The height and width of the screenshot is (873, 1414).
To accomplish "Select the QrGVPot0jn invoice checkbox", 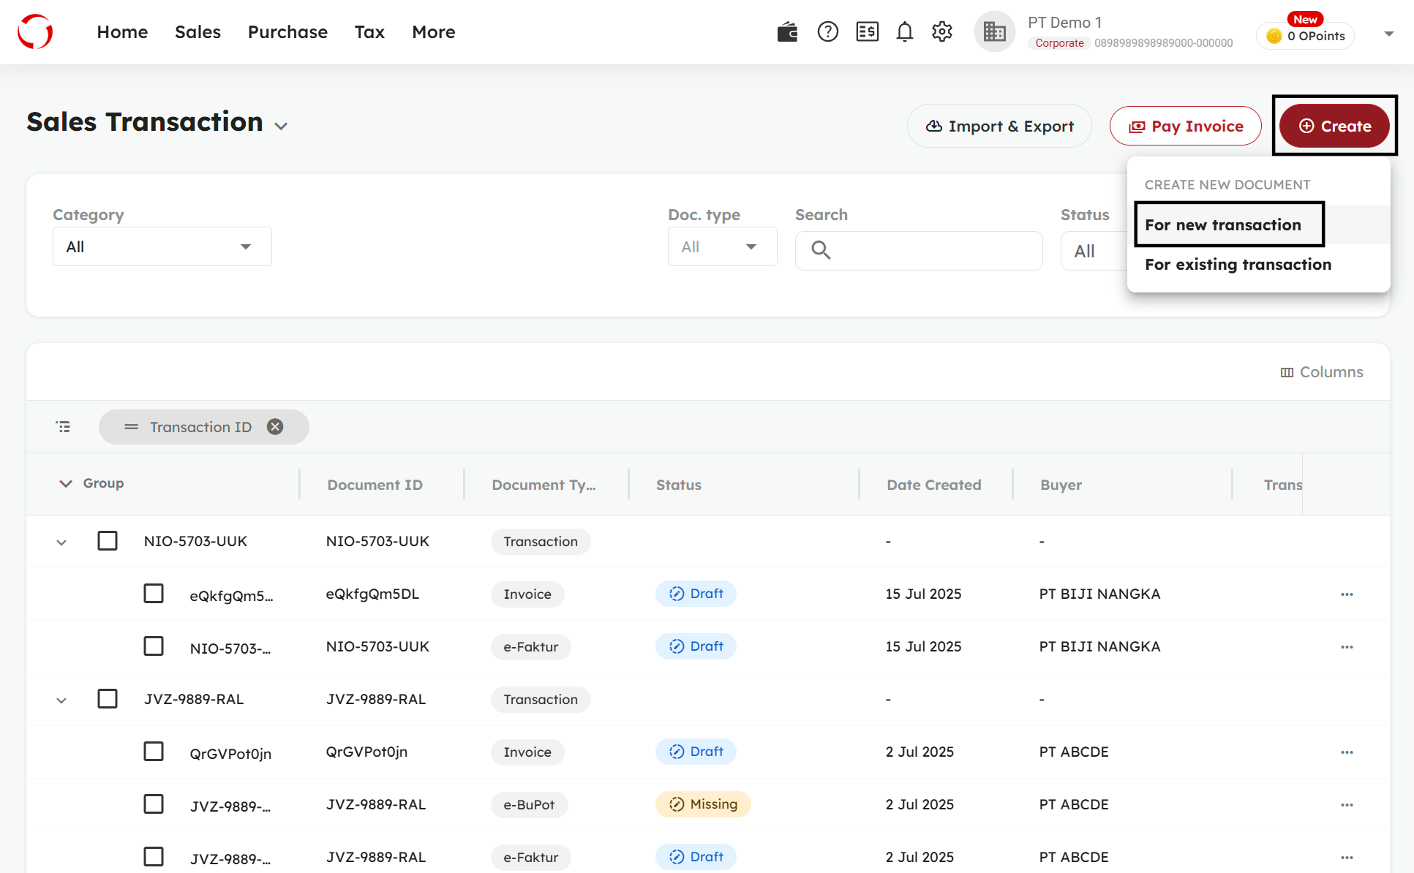I will (x=154, y=752).
